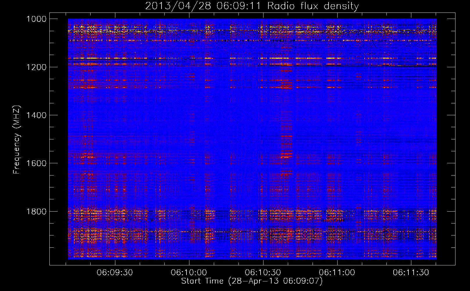Select the 1400 frequency axis label

[36, 115]
